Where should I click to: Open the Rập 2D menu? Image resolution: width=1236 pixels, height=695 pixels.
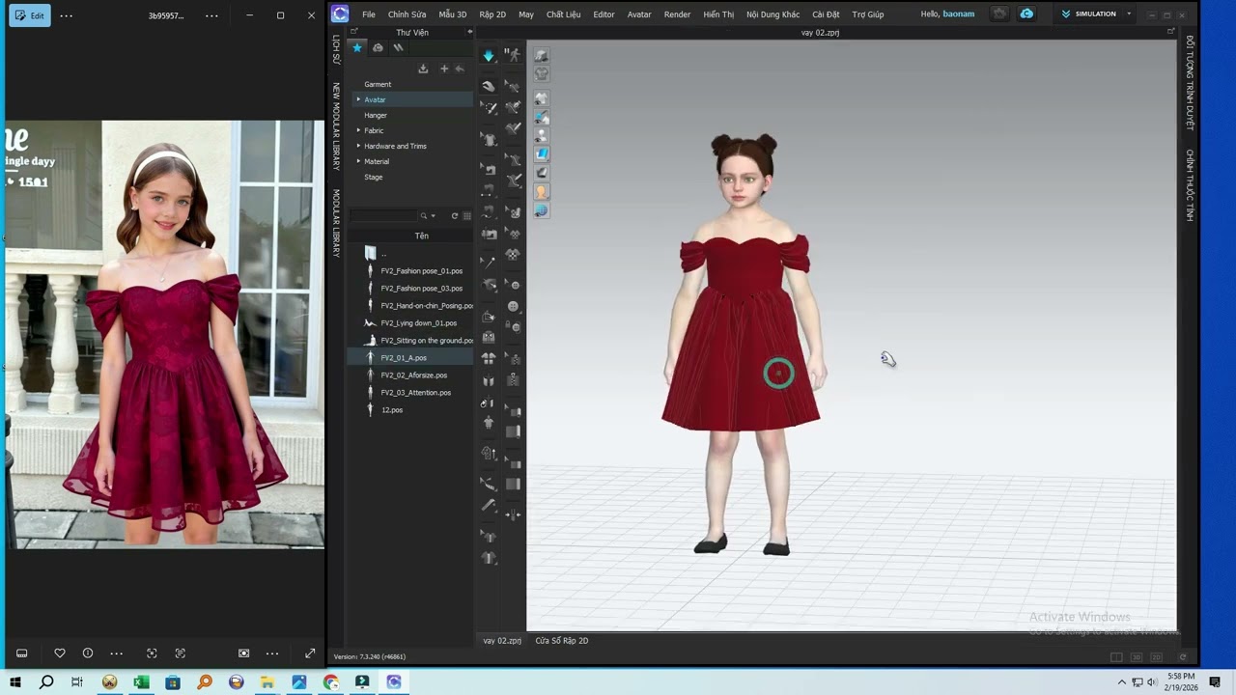492,14
